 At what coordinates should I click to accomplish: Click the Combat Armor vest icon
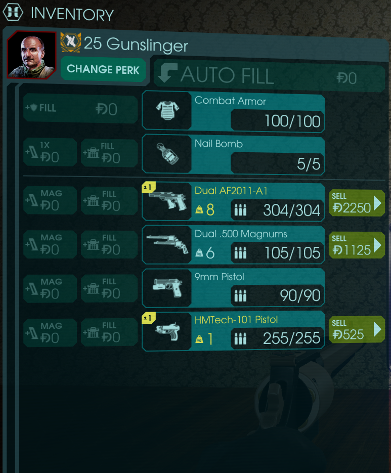(167, 110)
